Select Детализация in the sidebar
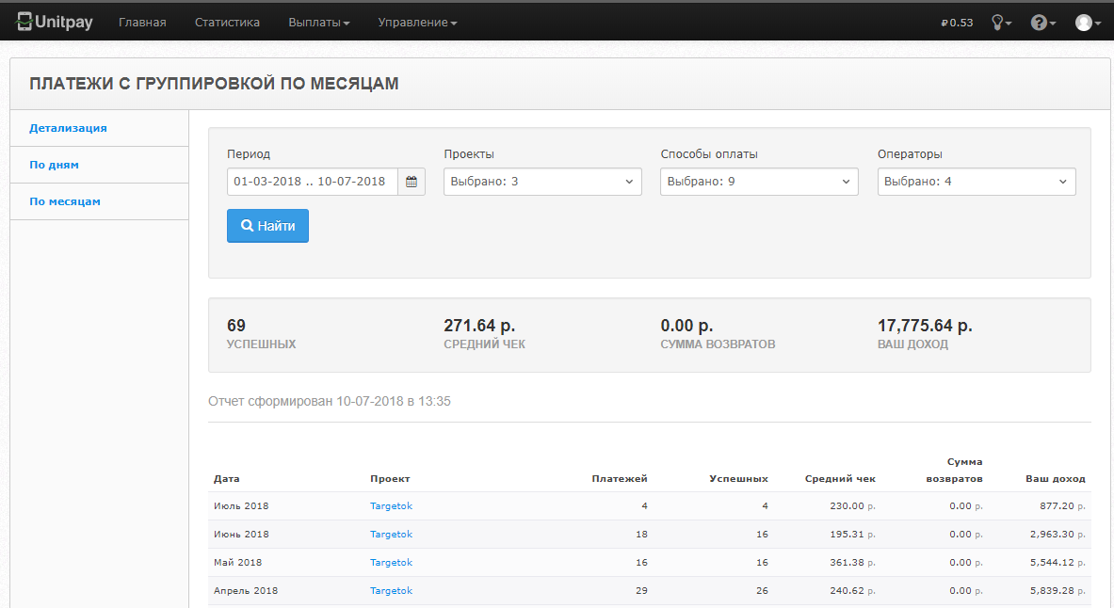The height and width of the screenshot is (608, 1114). pos(68,128)
